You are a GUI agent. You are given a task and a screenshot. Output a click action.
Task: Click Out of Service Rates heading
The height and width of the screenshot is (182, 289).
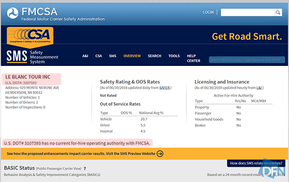click(120, 104)
